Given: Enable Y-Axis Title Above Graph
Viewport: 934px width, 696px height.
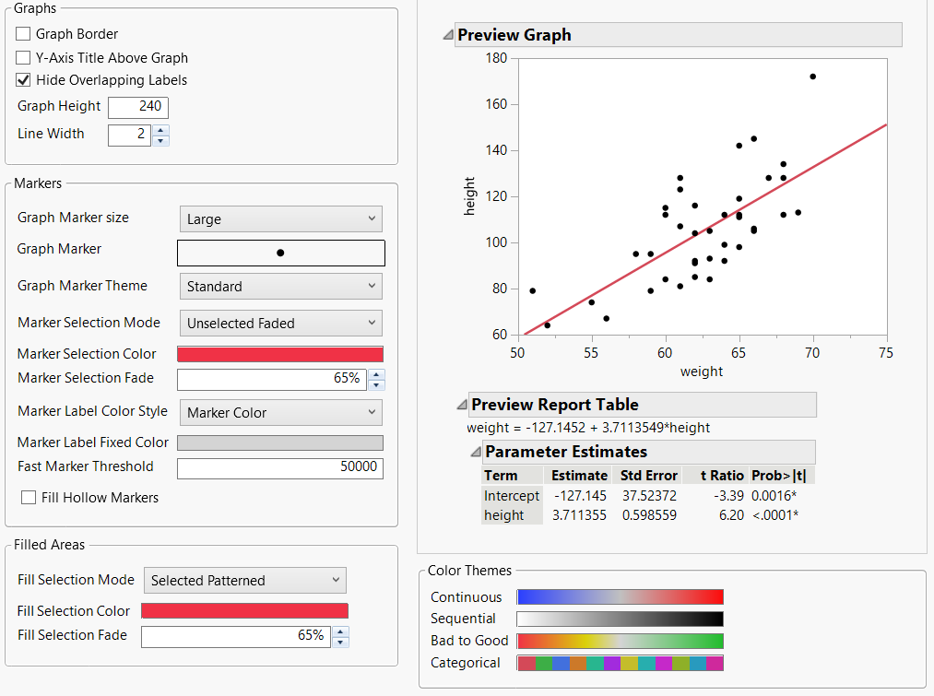Looking at the screenshot, I should [23, 57].
